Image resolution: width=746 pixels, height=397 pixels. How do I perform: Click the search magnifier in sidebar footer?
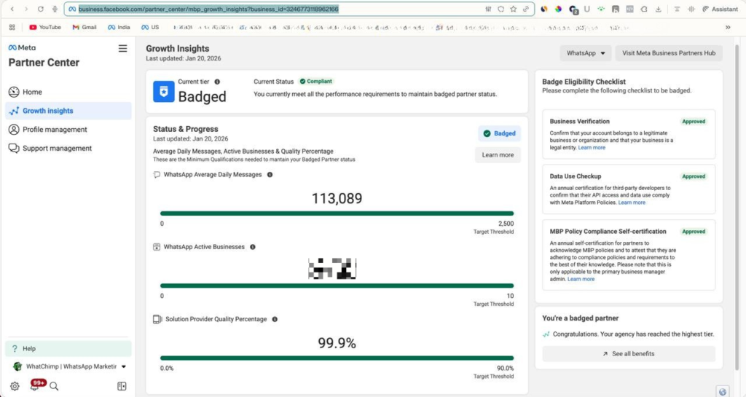pyautogui.click(x=54, y=386)
